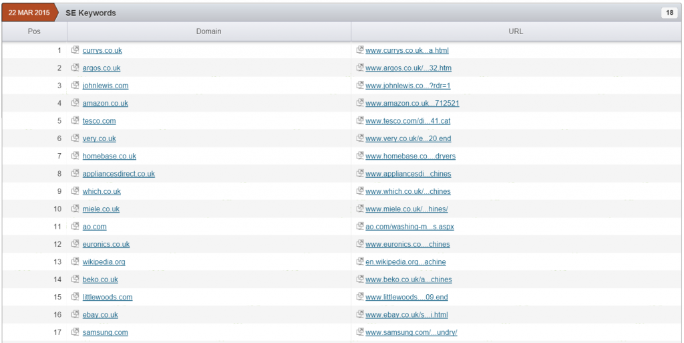
Task: Click external link icon beside wikipedia.org domain
Action: (75, 261)
